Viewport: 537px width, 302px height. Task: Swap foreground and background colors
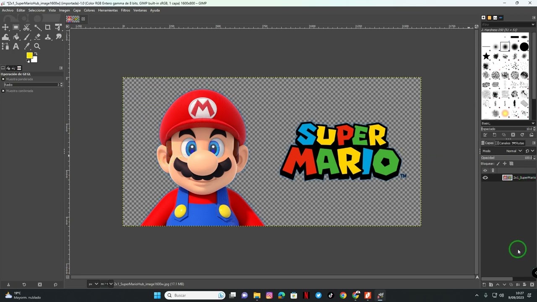click(x=36, y=54)
